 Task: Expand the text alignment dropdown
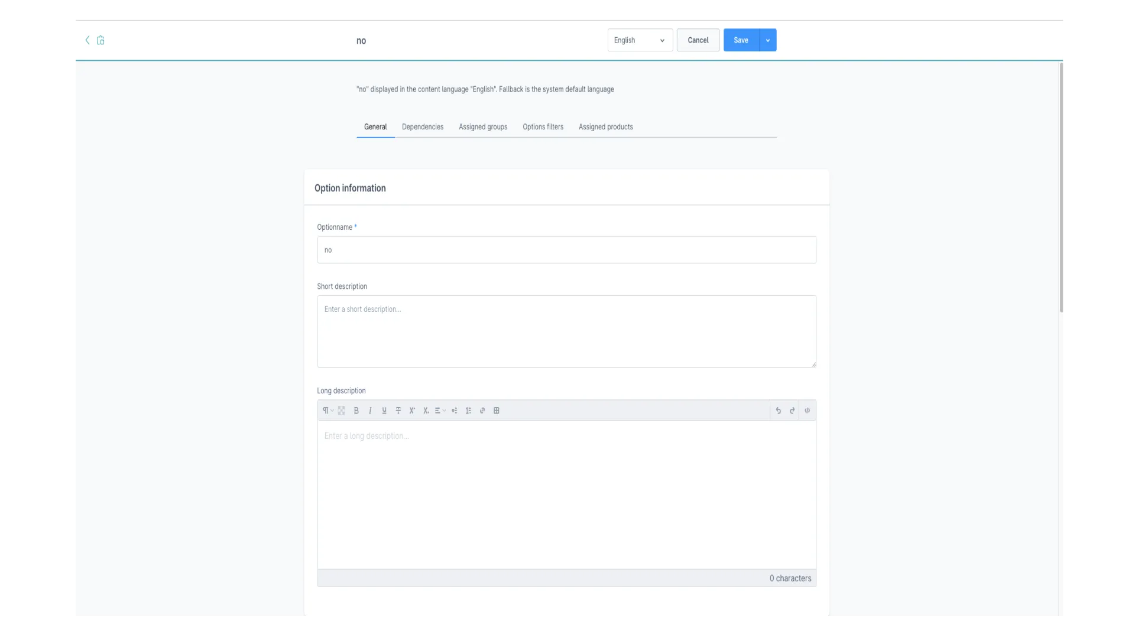point(439,411)
